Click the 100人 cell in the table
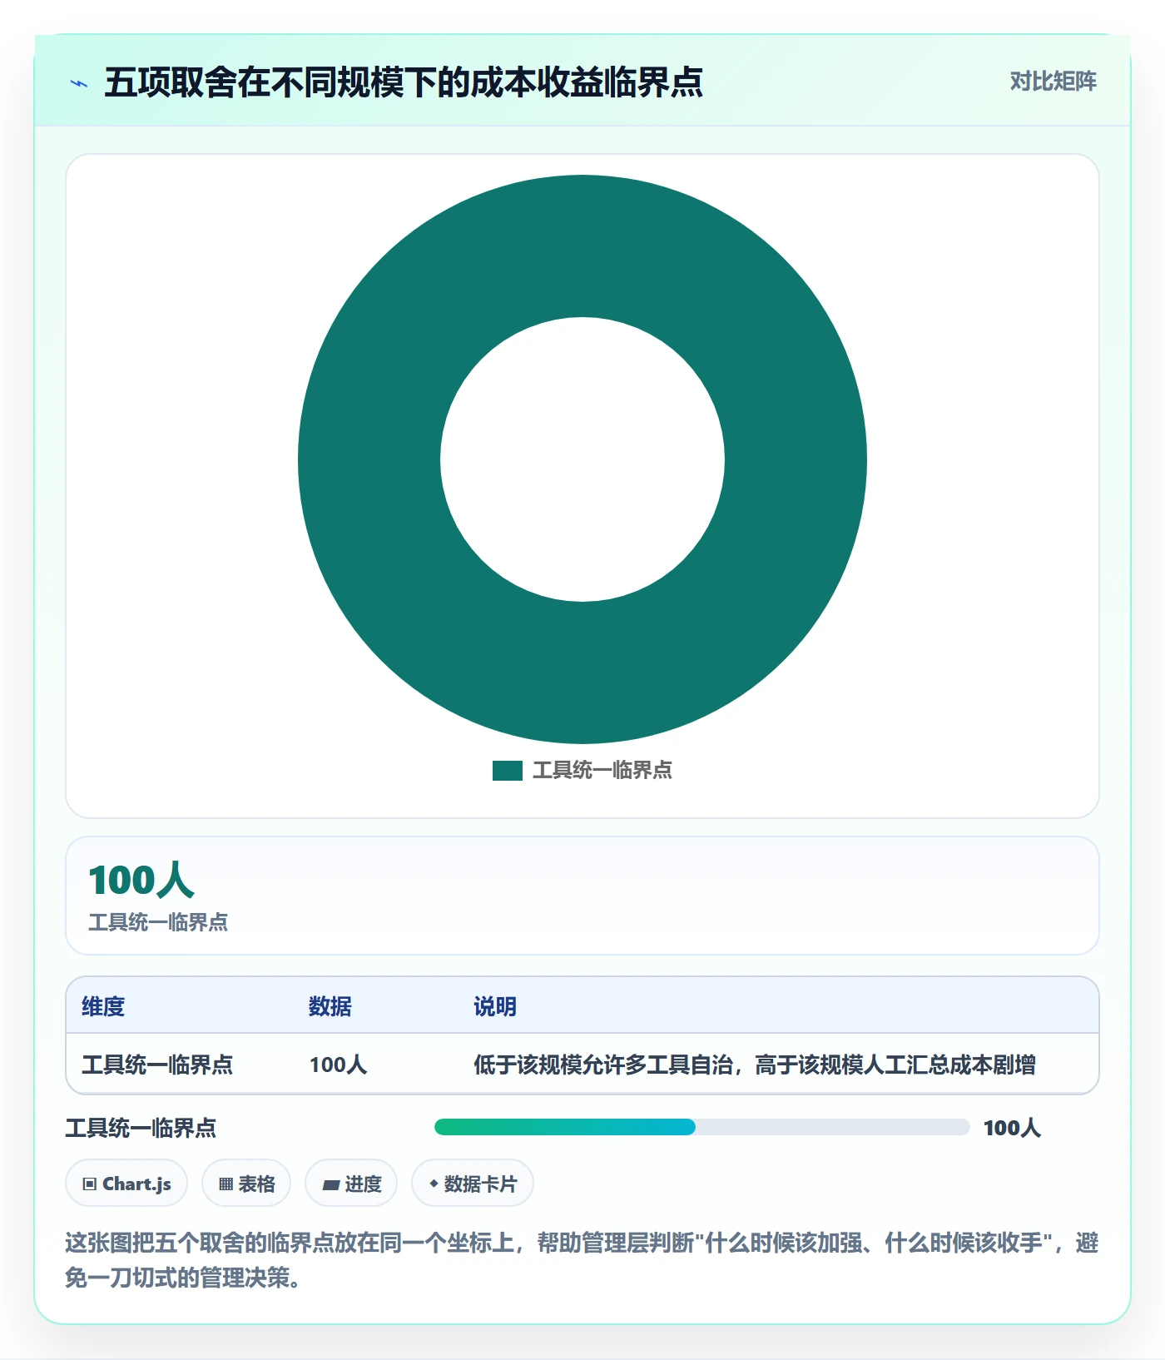 tap(338, 1065)
